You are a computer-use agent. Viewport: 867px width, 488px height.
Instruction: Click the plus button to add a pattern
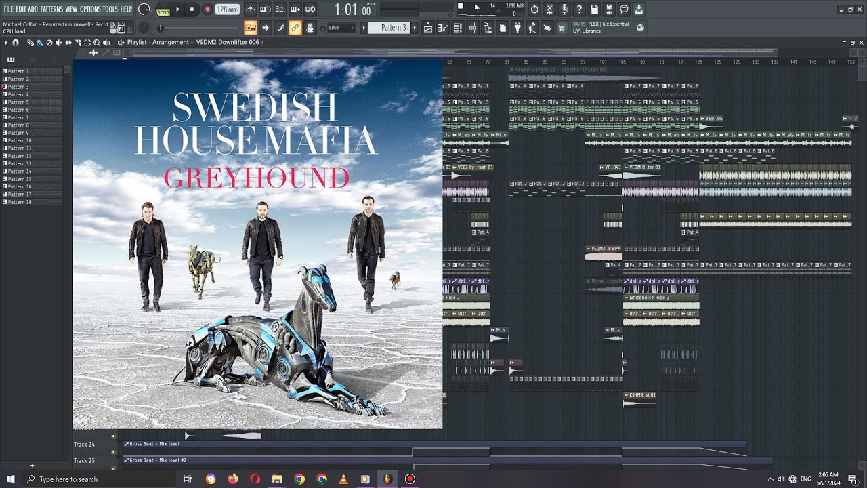tap(415, 28)
